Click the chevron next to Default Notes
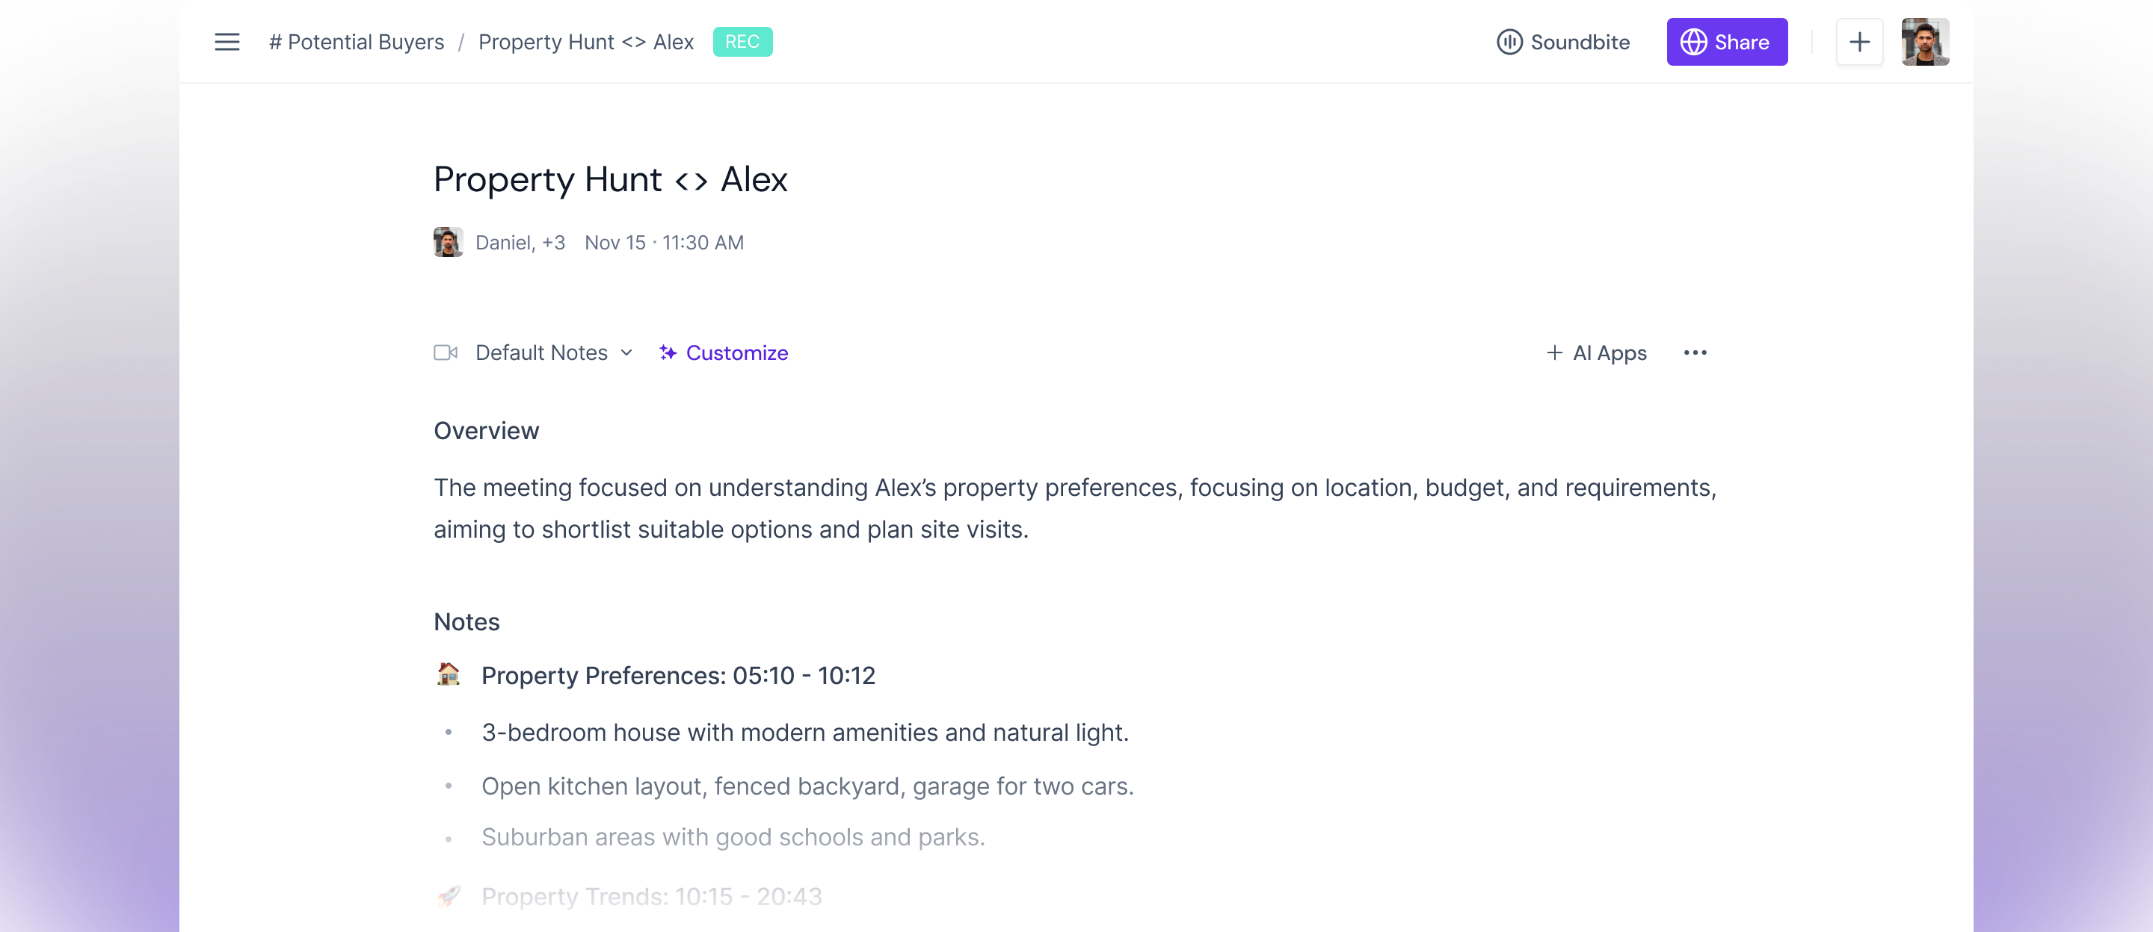This screenshot has width=2153, height=932. click(x=626, y=352)
